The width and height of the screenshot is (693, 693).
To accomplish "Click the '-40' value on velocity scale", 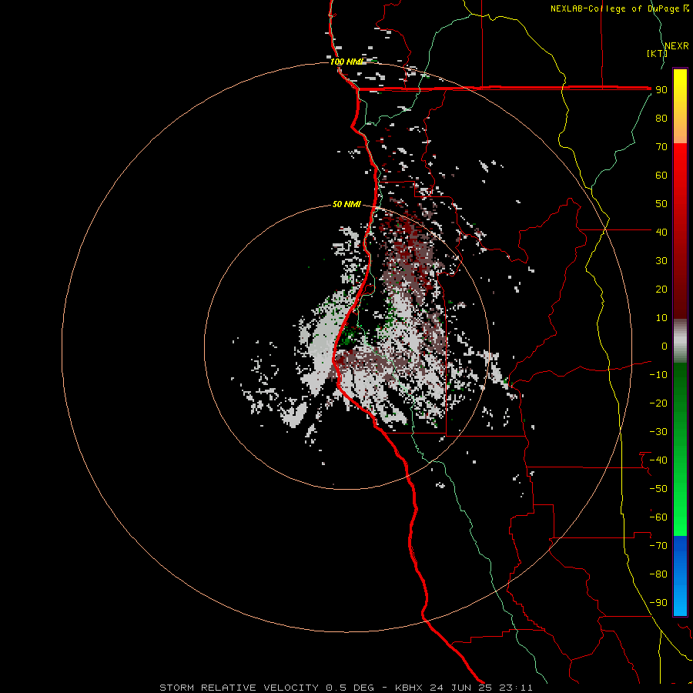I will tap(658, 460).
